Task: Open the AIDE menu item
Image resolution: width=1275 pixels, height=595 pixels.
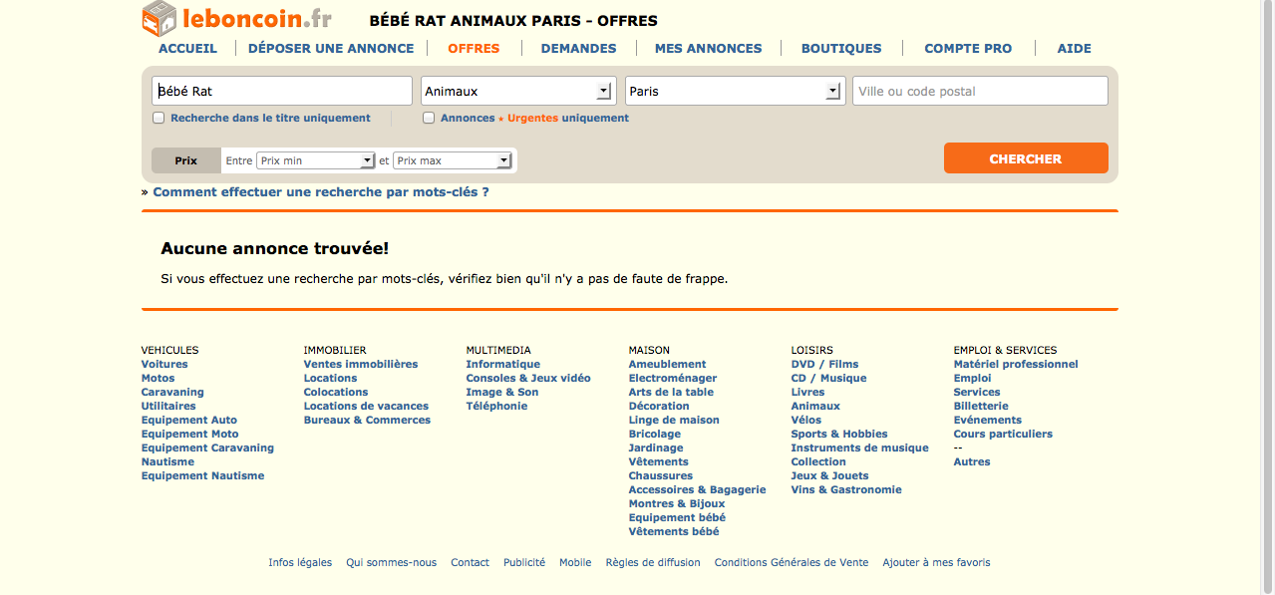Action: [1074, 48]
